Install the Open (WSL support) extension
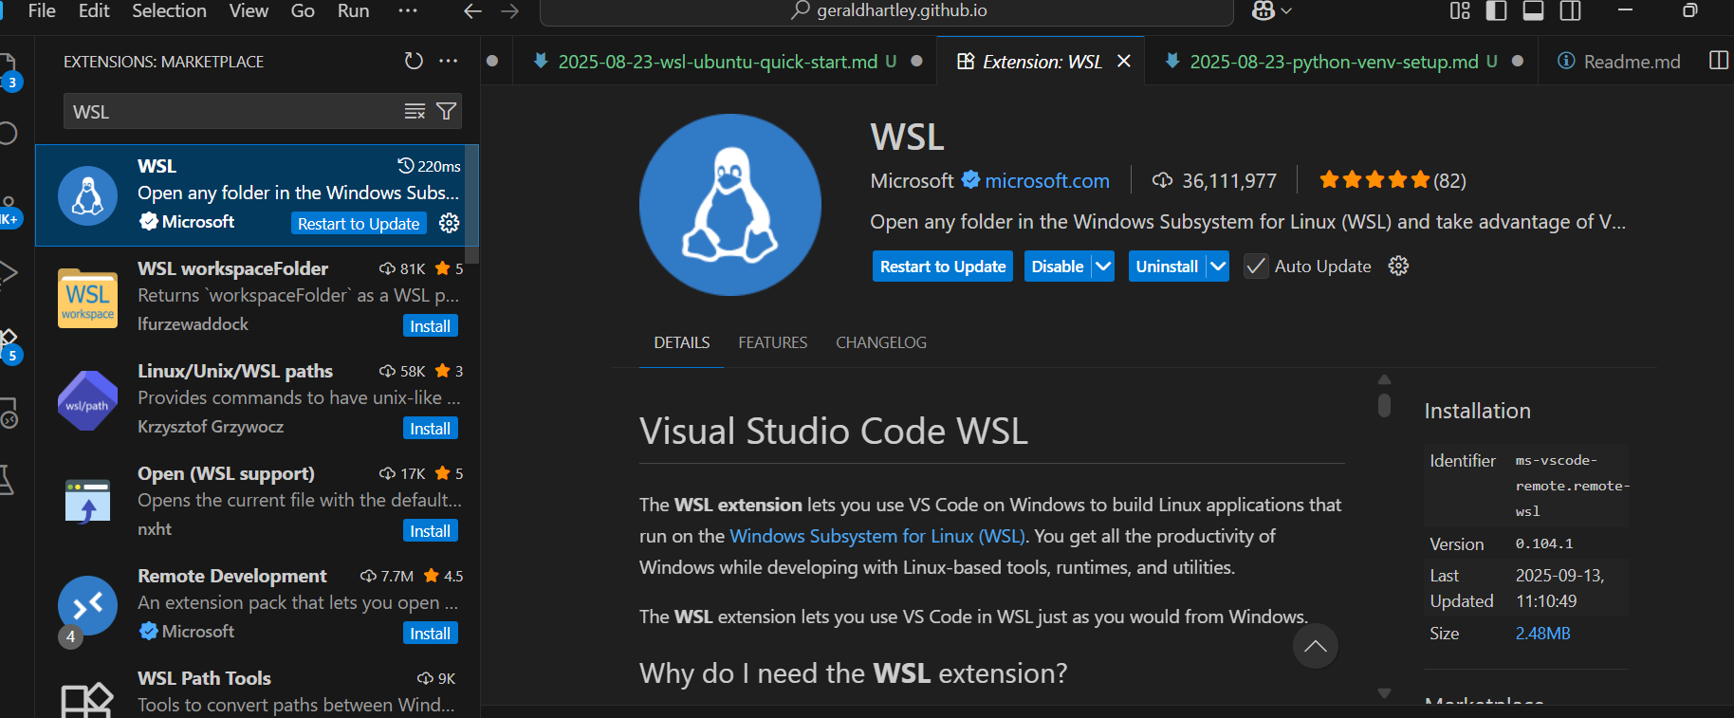 coord(431,531)
